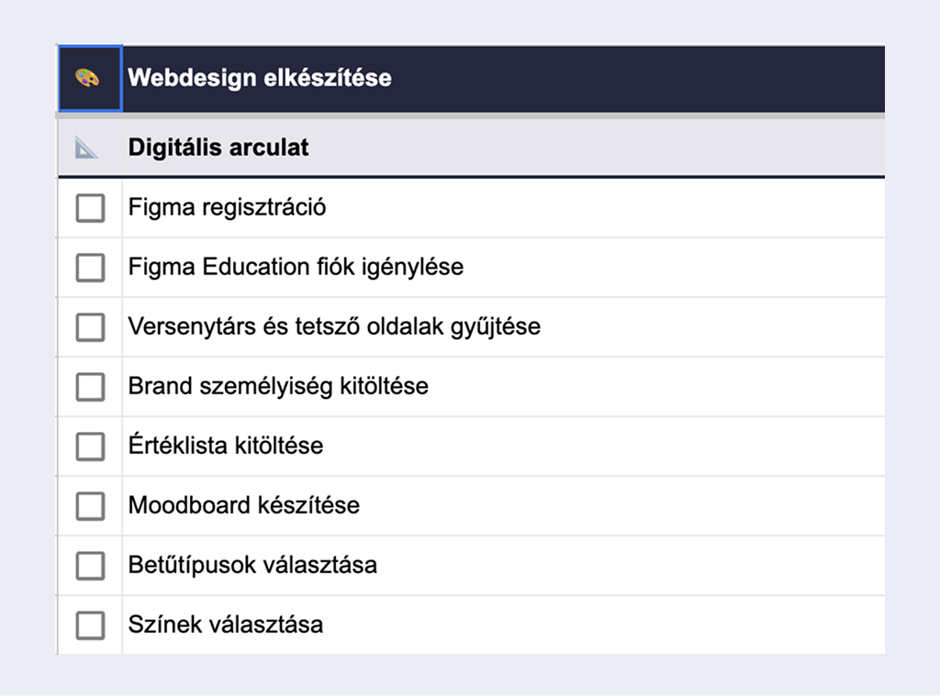This screenshot has width=940, height=696.
Task: Click the Figma regisztráció text cell
Action: coord(227,207)
